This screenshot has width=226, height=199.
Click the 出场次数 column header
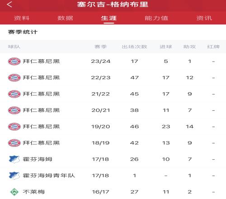[x=134, y=47]
